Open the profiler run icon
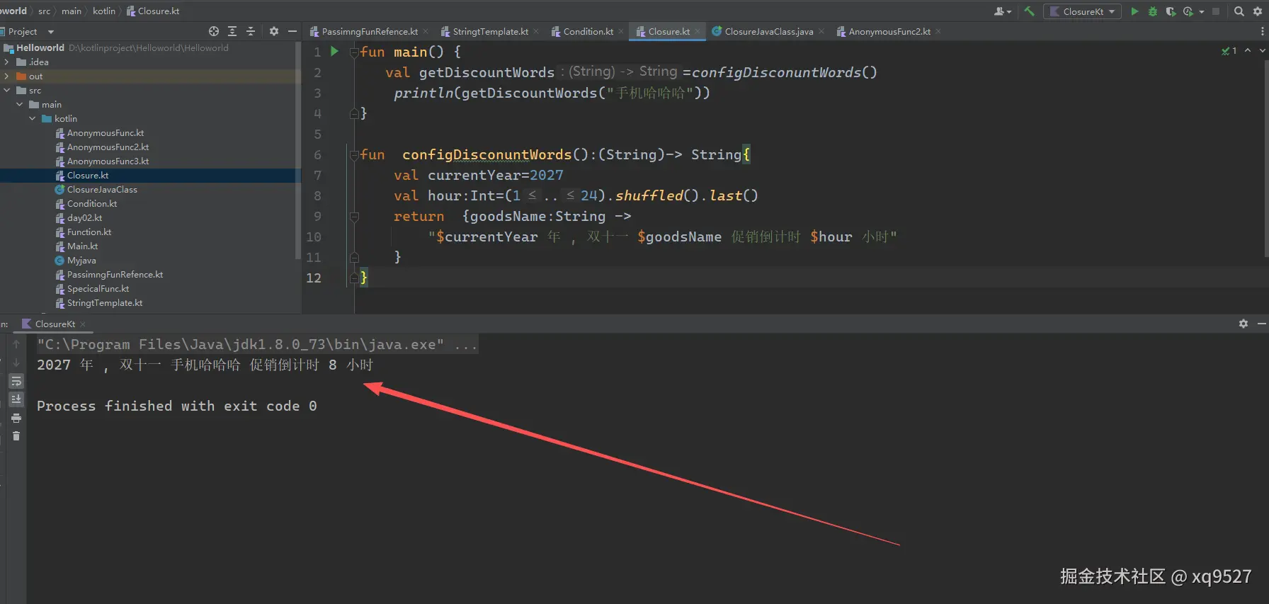This screenshot has width=1269, height=604. pos(1188,11)
